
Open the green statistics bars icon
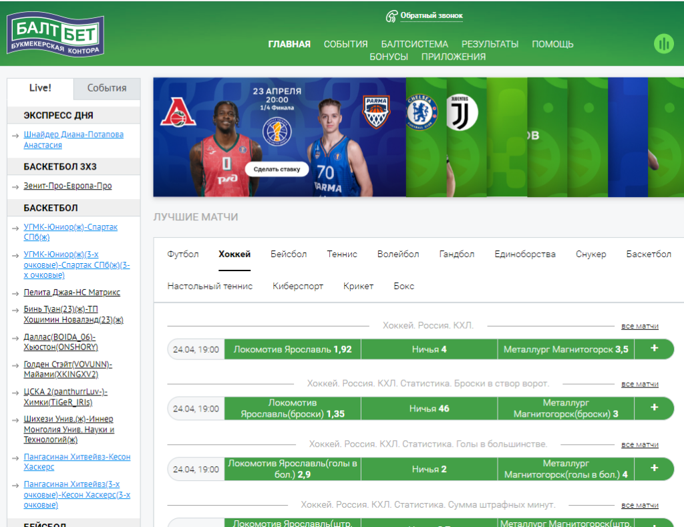(663, 43)
